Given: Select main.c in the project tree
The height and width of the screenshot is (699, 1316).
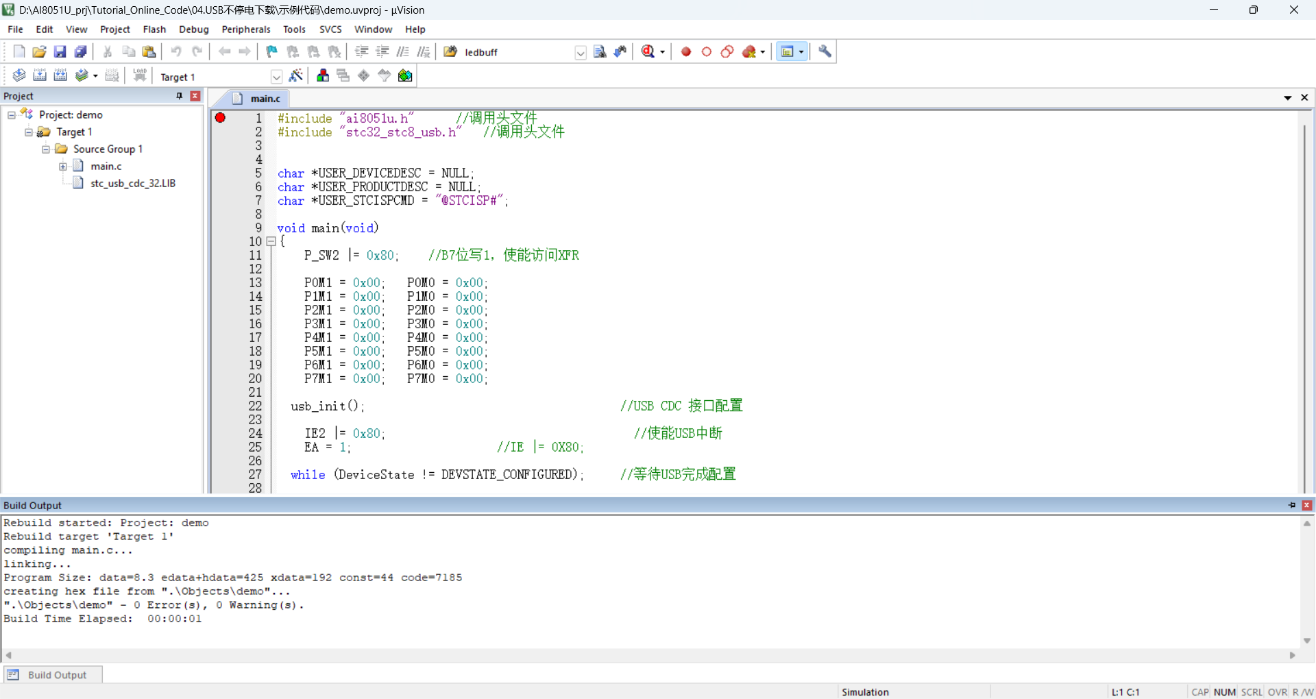Looking at the screenshot, I should 106,167.
